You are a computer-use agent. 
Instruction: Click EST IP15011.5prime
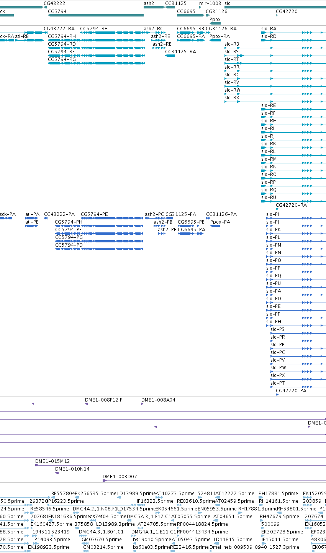pyautogui.click(x=280, y=540)
